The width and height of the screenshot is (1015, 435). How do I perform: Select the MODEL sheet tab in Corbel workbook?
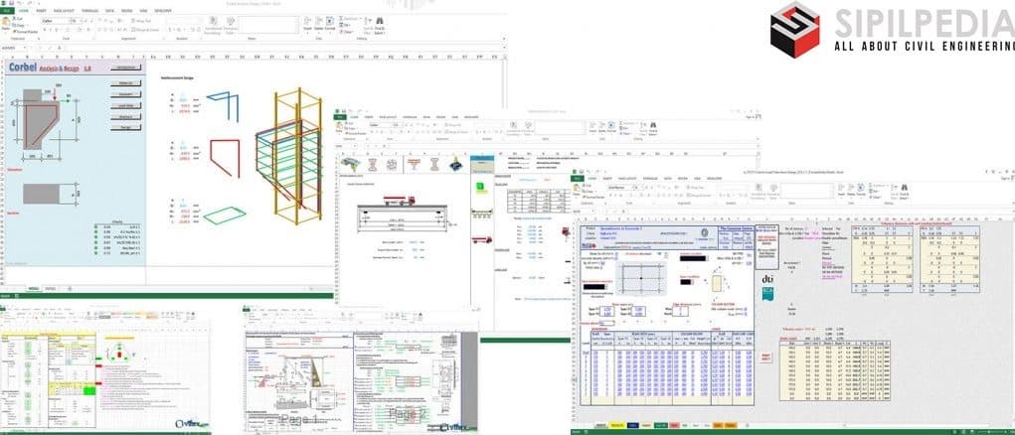[32, 289]
